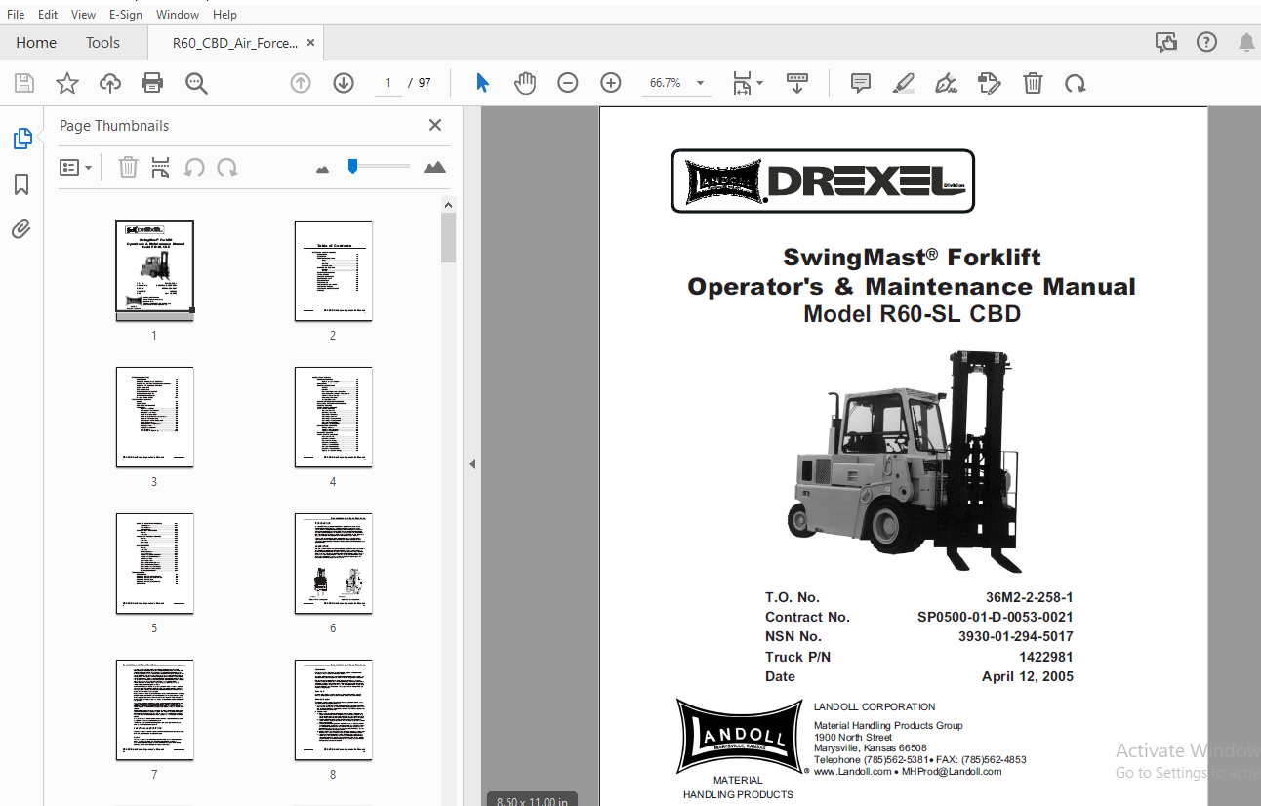Click the insert page break icon in thumbnails
Screen dimensions: 1261x806
coord(161,167)
